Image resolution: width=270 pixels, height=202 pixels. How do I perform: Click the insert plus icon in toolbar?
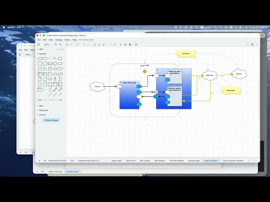point(121,45)
